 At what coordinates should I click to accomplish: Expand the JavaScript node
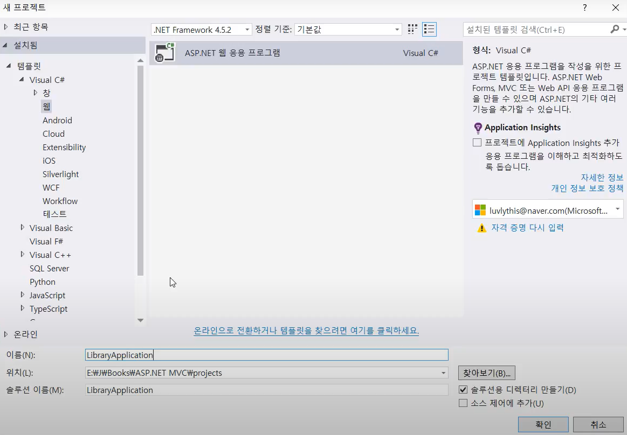coord(23,294)
